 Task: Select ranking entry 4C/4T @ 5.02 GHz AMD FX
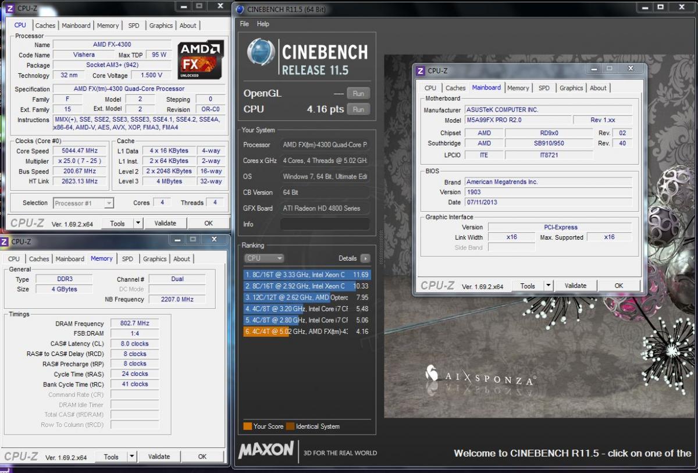307,332
